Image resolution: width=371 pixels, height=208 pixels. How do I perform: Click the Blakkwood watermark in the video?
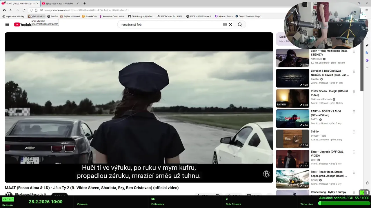point(266,174)
